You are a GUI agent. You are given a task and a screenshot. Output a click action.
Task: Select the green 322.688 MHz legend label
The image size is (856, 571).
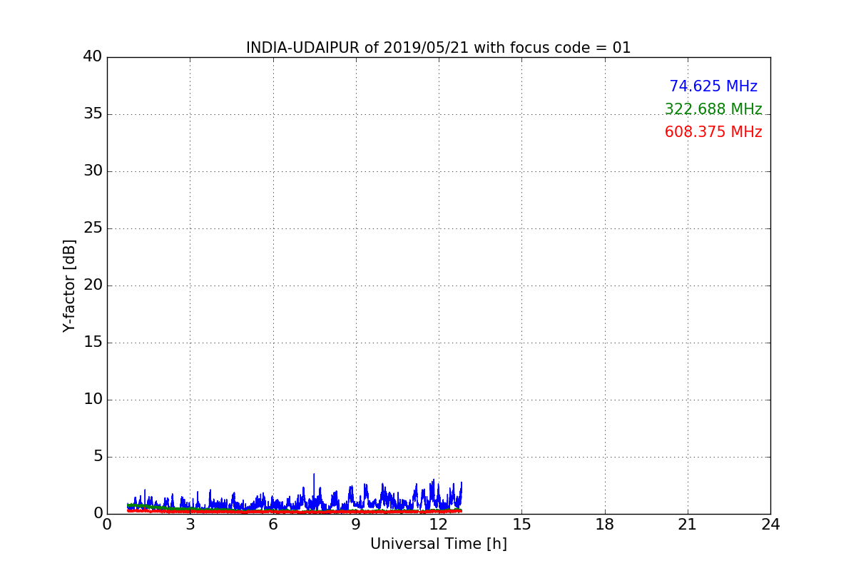click(713, 109)
